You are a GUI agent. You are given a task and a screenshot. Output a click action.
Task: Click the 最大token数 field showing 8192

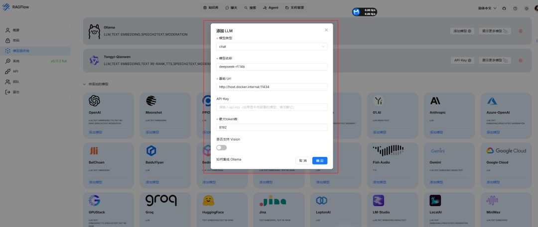(x=272, y=127)
